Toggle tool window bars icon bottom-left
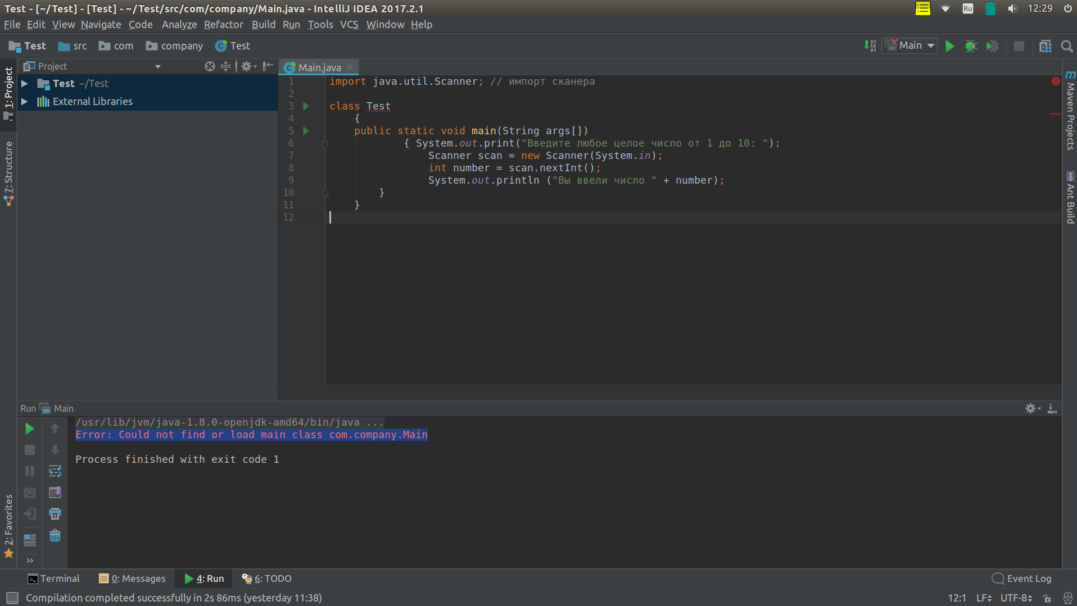This screenshot has height=606, width=1077. pyautogui.click(x=12, y=598)
